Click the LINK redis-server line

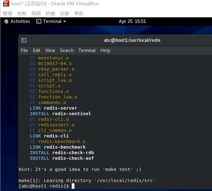tap(53, 108)
